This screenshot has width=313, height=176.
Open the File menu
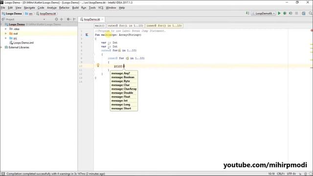pyautogui.click(x=3, y=8)
